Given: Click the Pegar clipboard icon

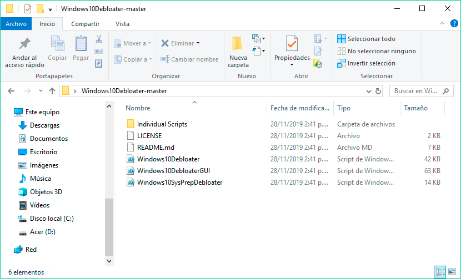Looking at the screenshot, I should 81,43.
